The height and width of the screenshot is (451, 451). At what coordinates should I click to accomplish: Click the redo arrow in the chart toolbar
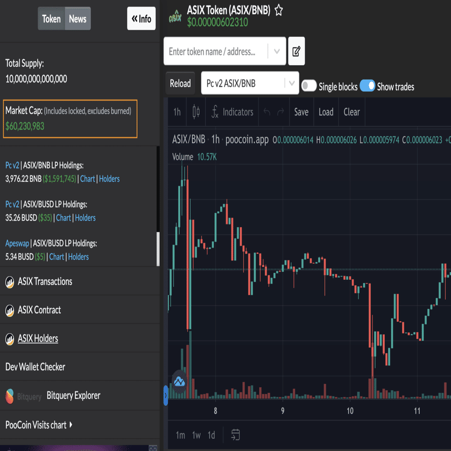point(280,112)
